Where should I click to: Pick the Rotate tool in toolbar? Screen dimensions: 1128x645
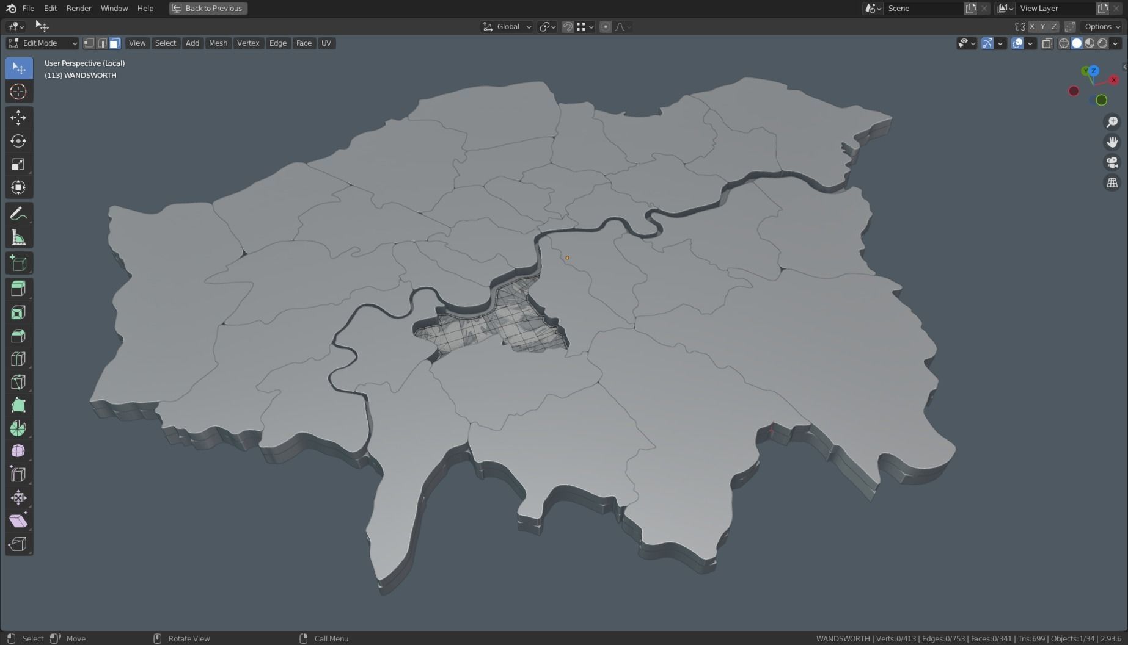18,141
